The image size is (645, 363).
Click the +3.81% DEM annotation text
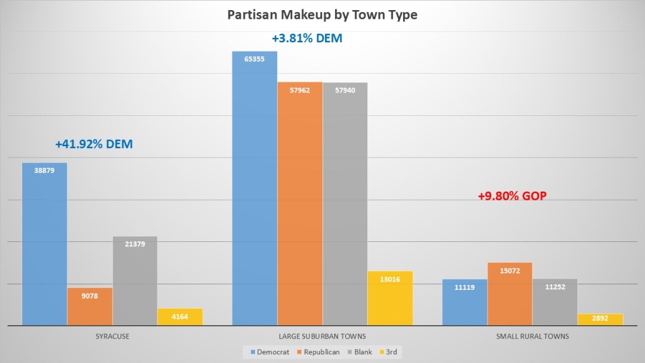pos(307,39)
